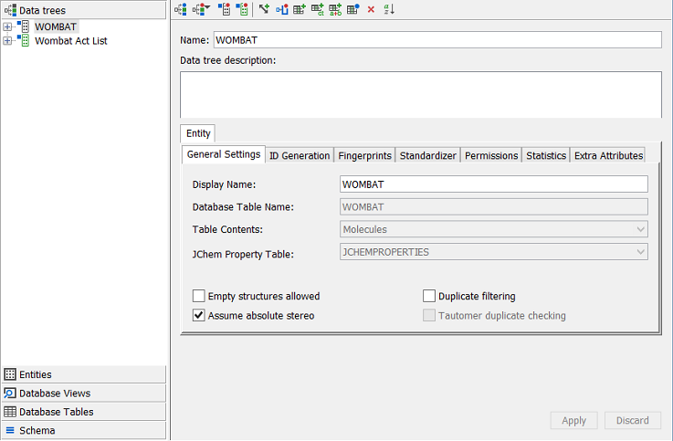Expand the WOMBAT tree node
673x441 pixels.
(x=7, y=27)
